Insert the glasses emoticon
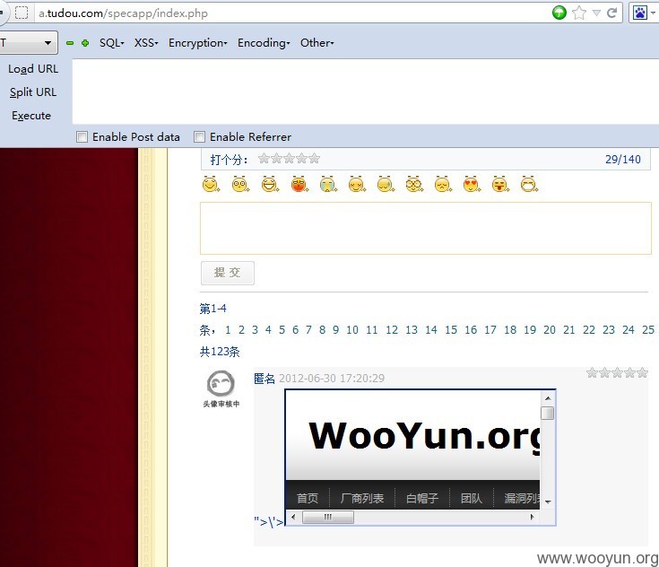Screen dimensions: 659x567 pyautogui.click(x=414, y=184)
